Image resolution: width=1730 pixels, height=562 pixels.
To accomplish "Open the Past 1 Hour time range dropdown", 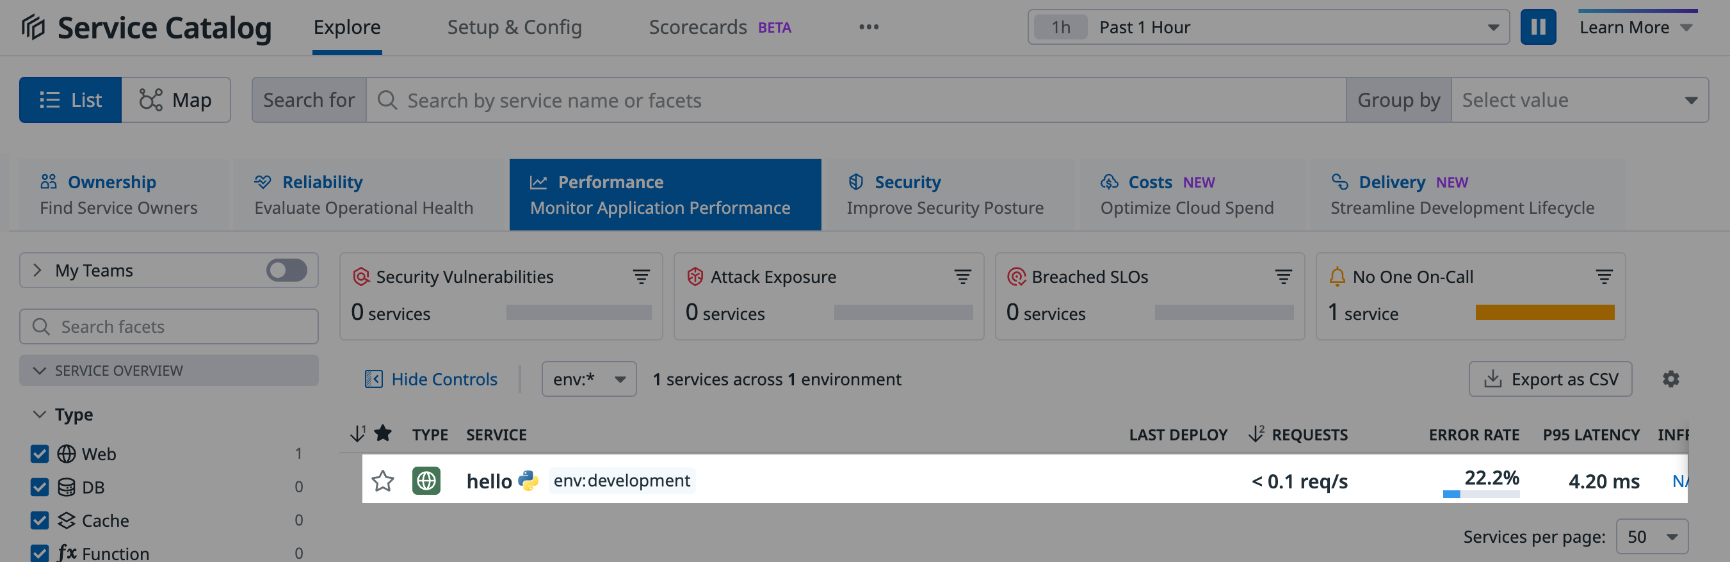I will [1268, 28].
